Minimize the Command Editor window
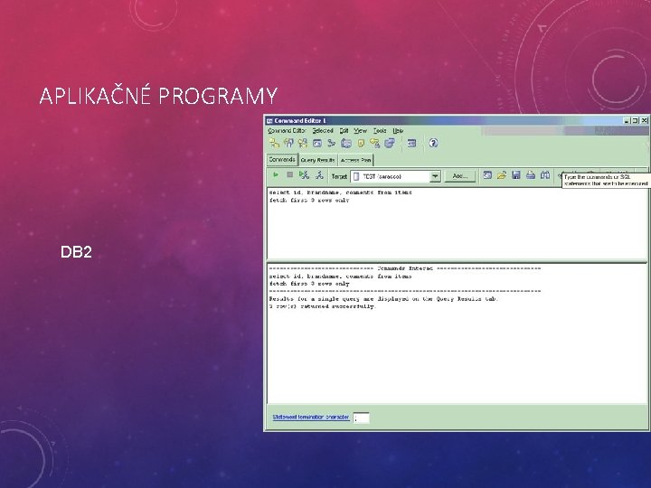The height and width of the screenshot is (488, 651). (627, 120)
